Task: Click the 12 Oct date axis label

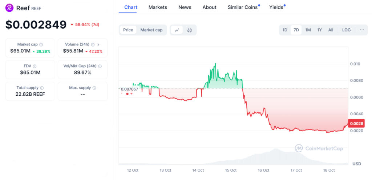Action: [133, 170]
